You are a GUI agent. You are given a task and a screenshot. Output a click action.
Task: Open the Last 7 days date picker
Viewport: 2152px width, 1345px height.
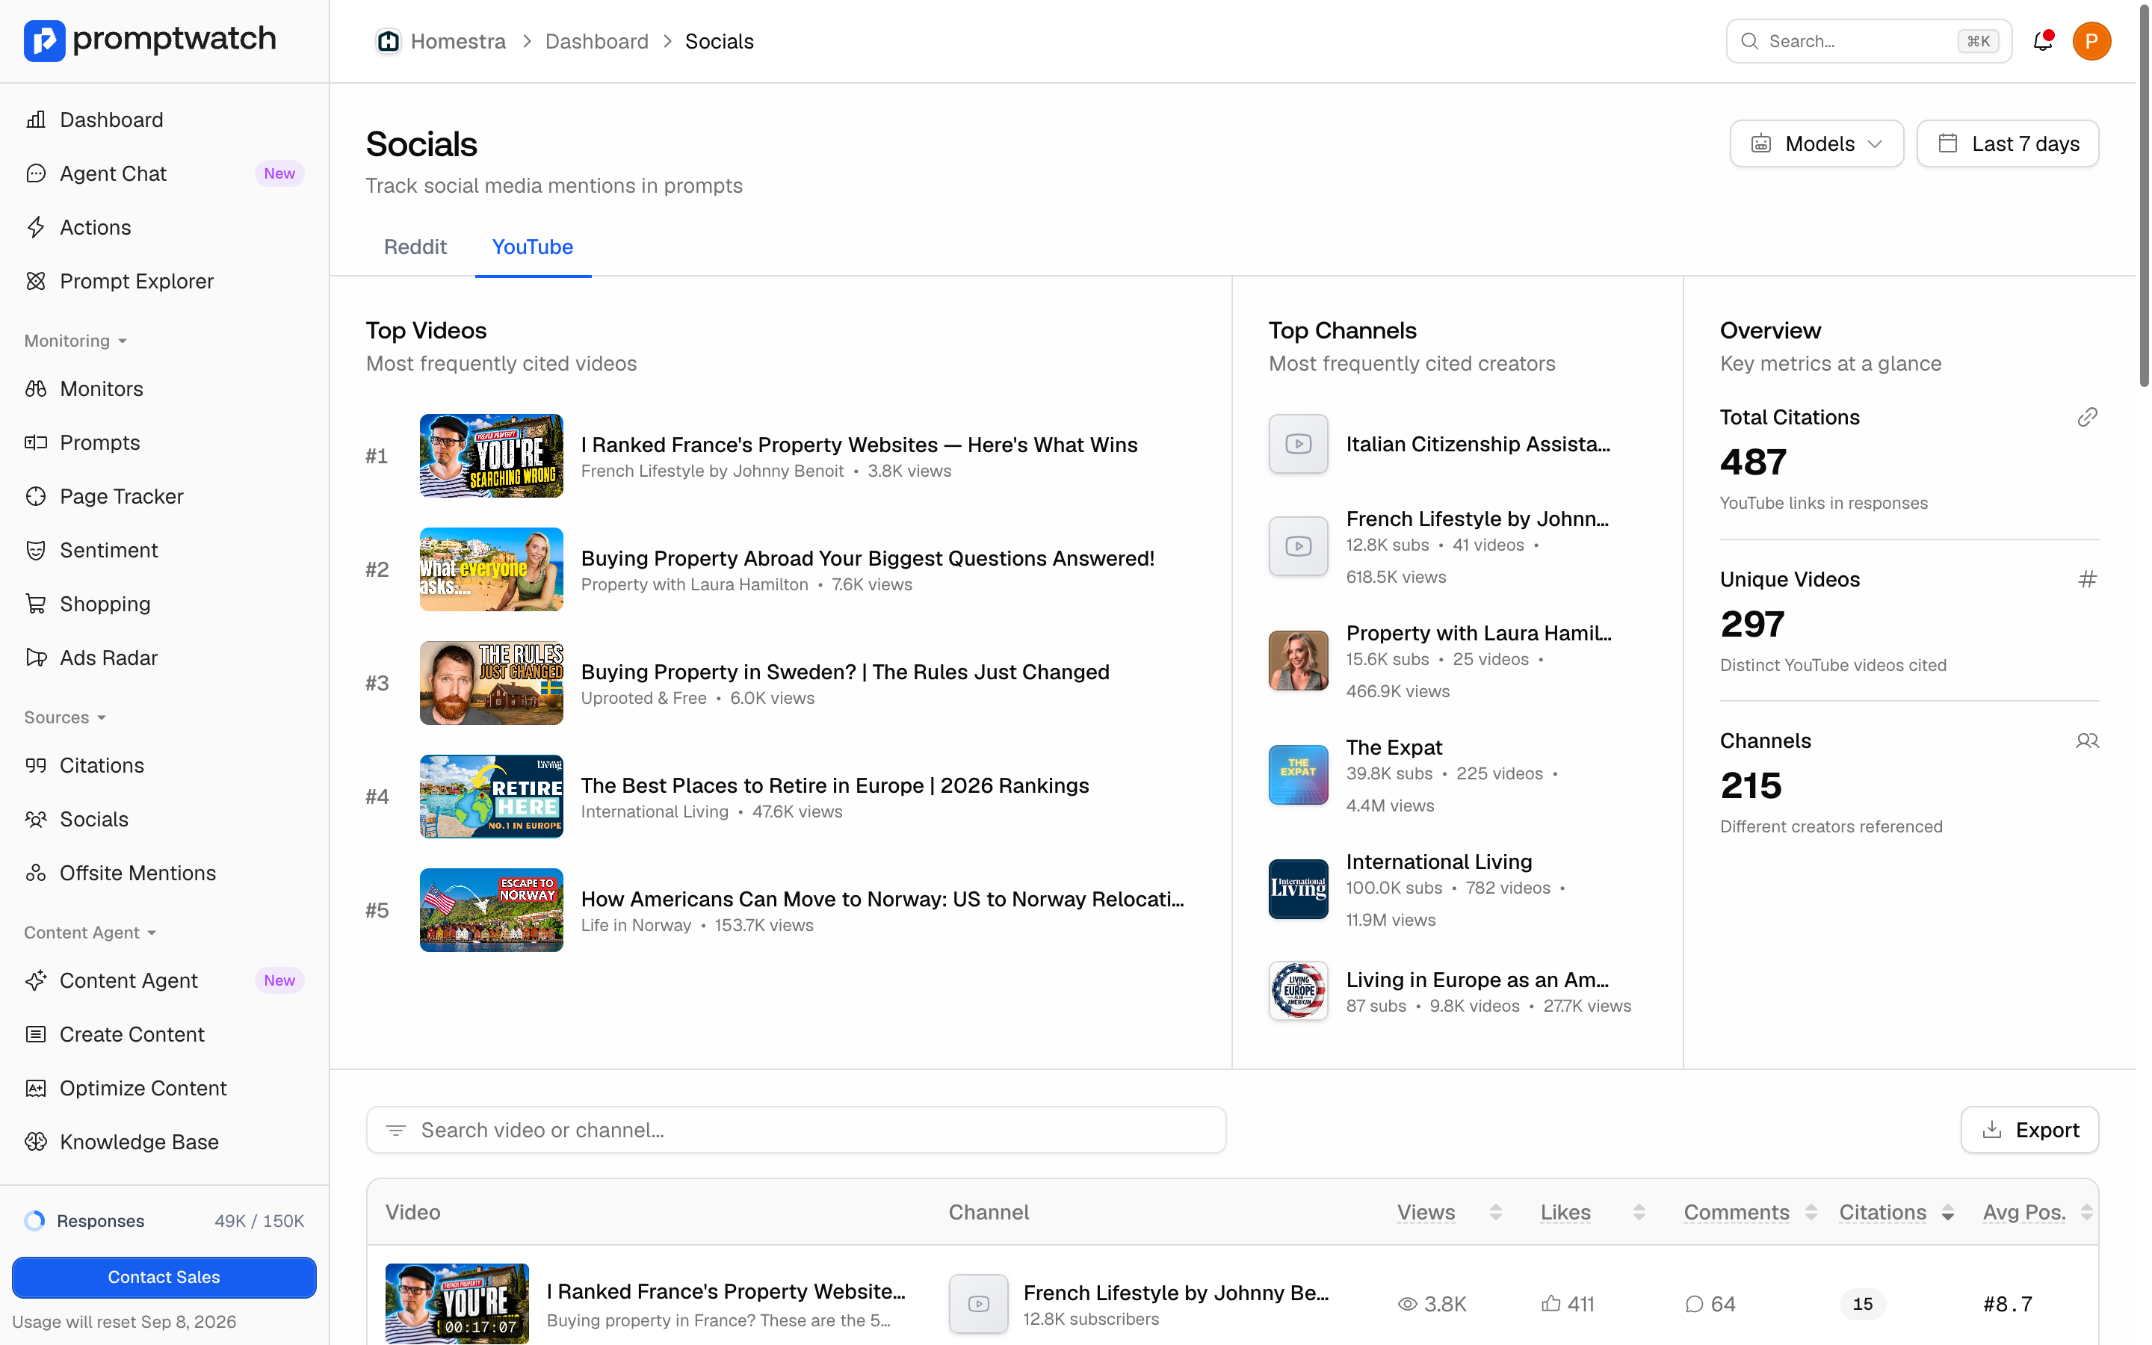(x=2007, y=143)
